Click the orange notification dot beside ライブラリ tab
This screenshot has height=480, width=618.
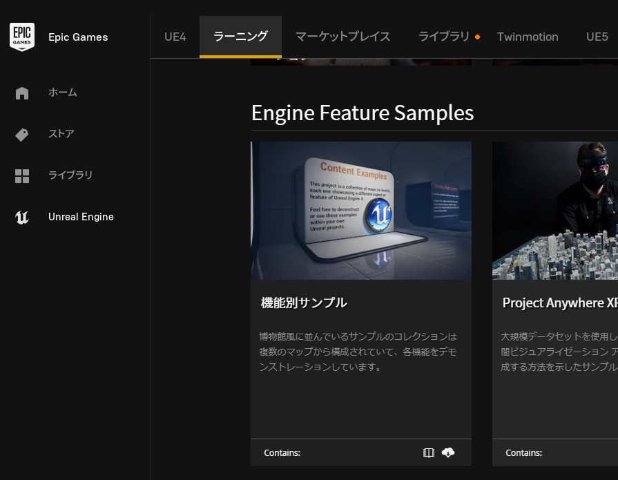pyautogui.click(x=477, y=37)
